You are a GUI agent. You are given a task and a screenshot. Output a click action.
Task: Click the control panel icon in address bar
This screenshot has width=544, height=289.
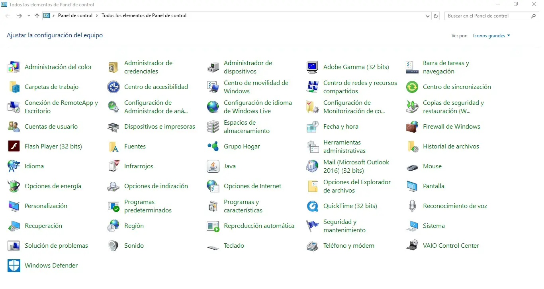(47, 16)
